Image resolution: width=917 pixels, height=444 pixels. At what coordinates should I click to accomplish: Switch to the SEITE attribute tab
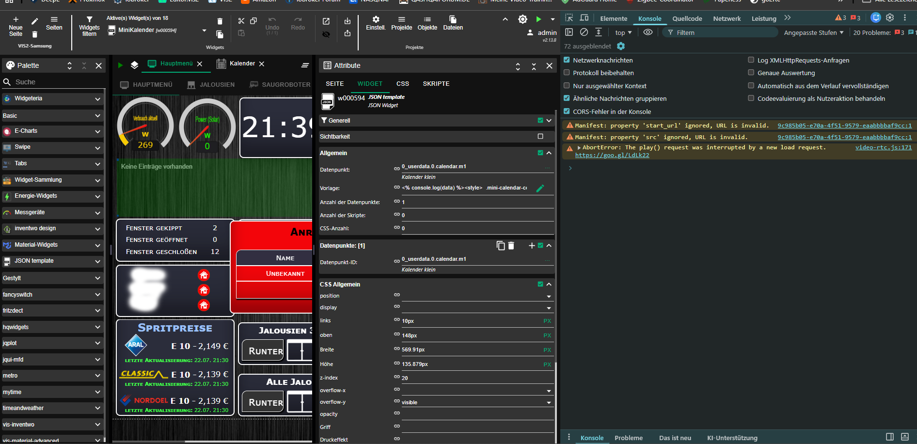click(334, 83)
